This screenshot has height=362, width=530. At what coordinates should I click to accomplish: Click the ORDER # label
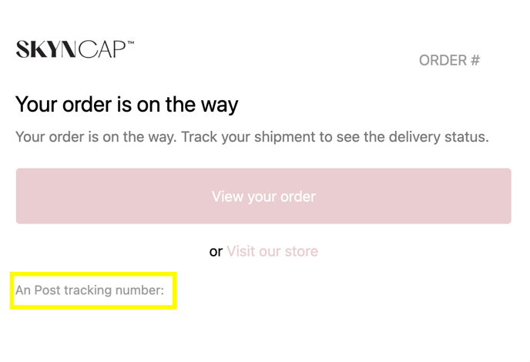(x=450, y=61)
